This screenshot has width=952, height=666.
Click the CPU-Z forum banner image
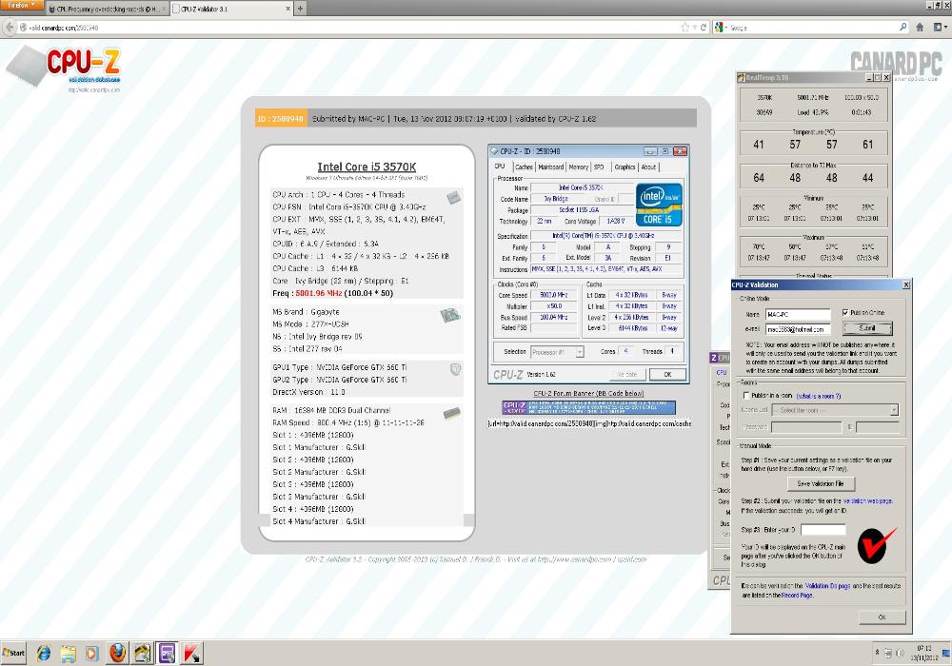(588, 407)
